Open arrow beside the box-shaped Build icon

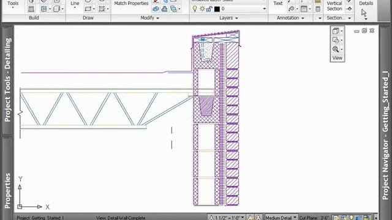[x=62, y=9]
